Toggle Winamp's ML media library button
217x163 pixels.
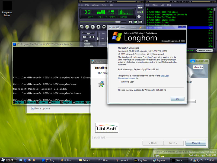[x=140, y=22]
